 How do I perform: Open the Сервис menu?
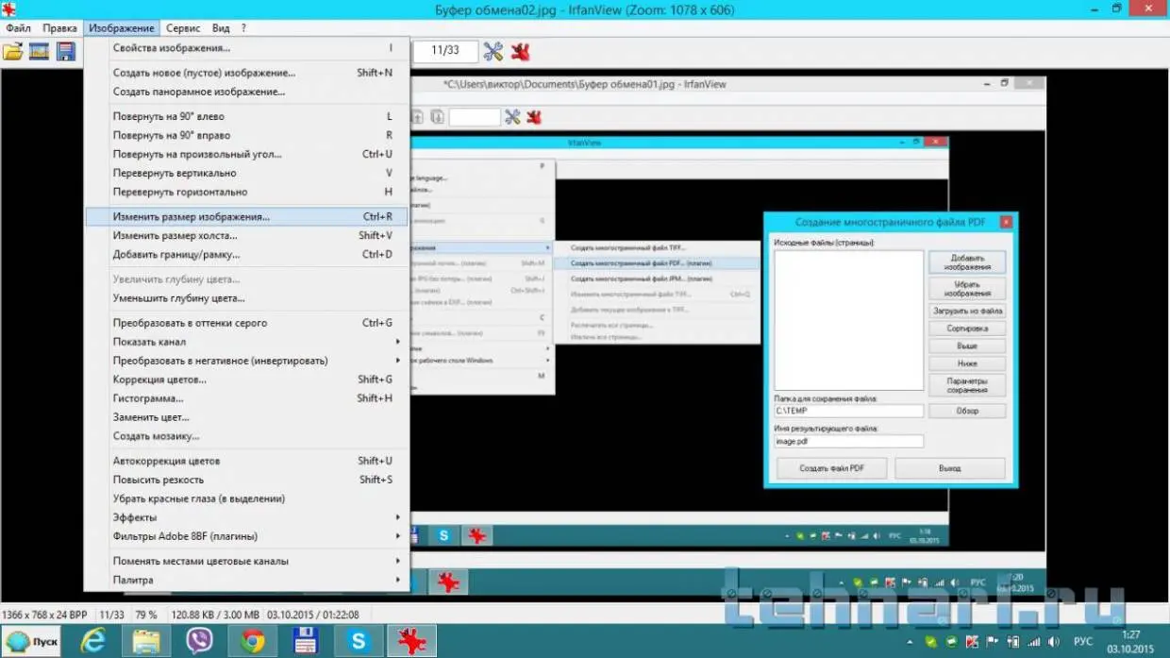[183, 28]
